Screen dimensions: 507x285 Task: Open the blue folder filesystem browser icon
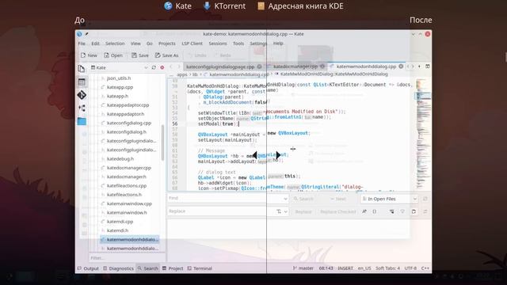pos(82,121)
